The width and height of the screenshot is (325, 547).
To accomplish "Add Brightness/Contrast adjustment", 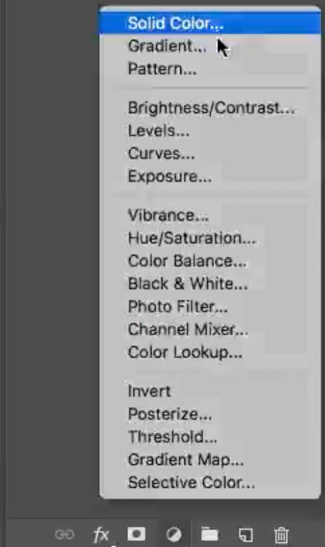I will click(210, 107).
